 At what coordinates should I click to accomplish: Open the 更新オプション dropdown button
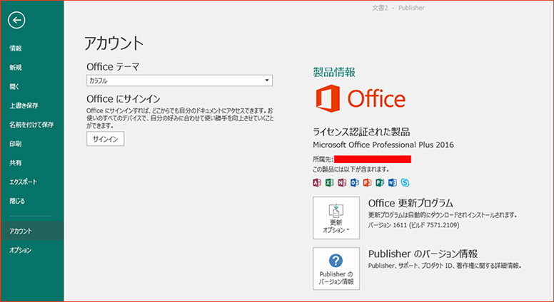(x=336, y=218)
